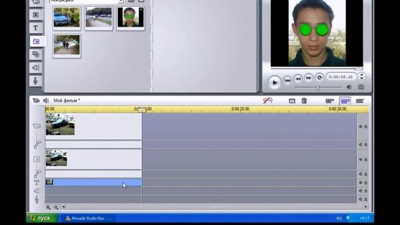Lock the original audio track
Image resolution: width=400 pixels, height=225 pixels.
point(366,144)
